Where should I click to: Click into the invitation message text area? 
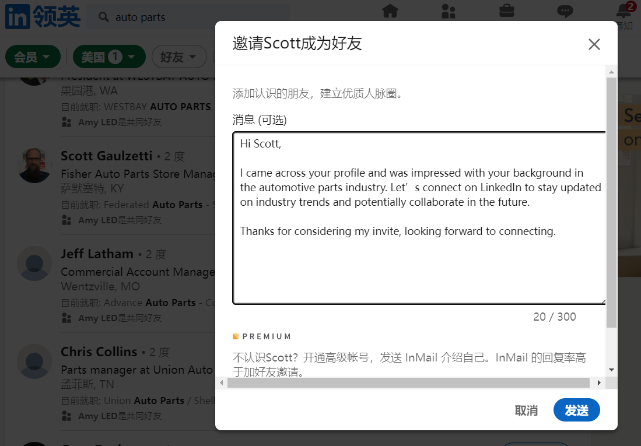419,218
